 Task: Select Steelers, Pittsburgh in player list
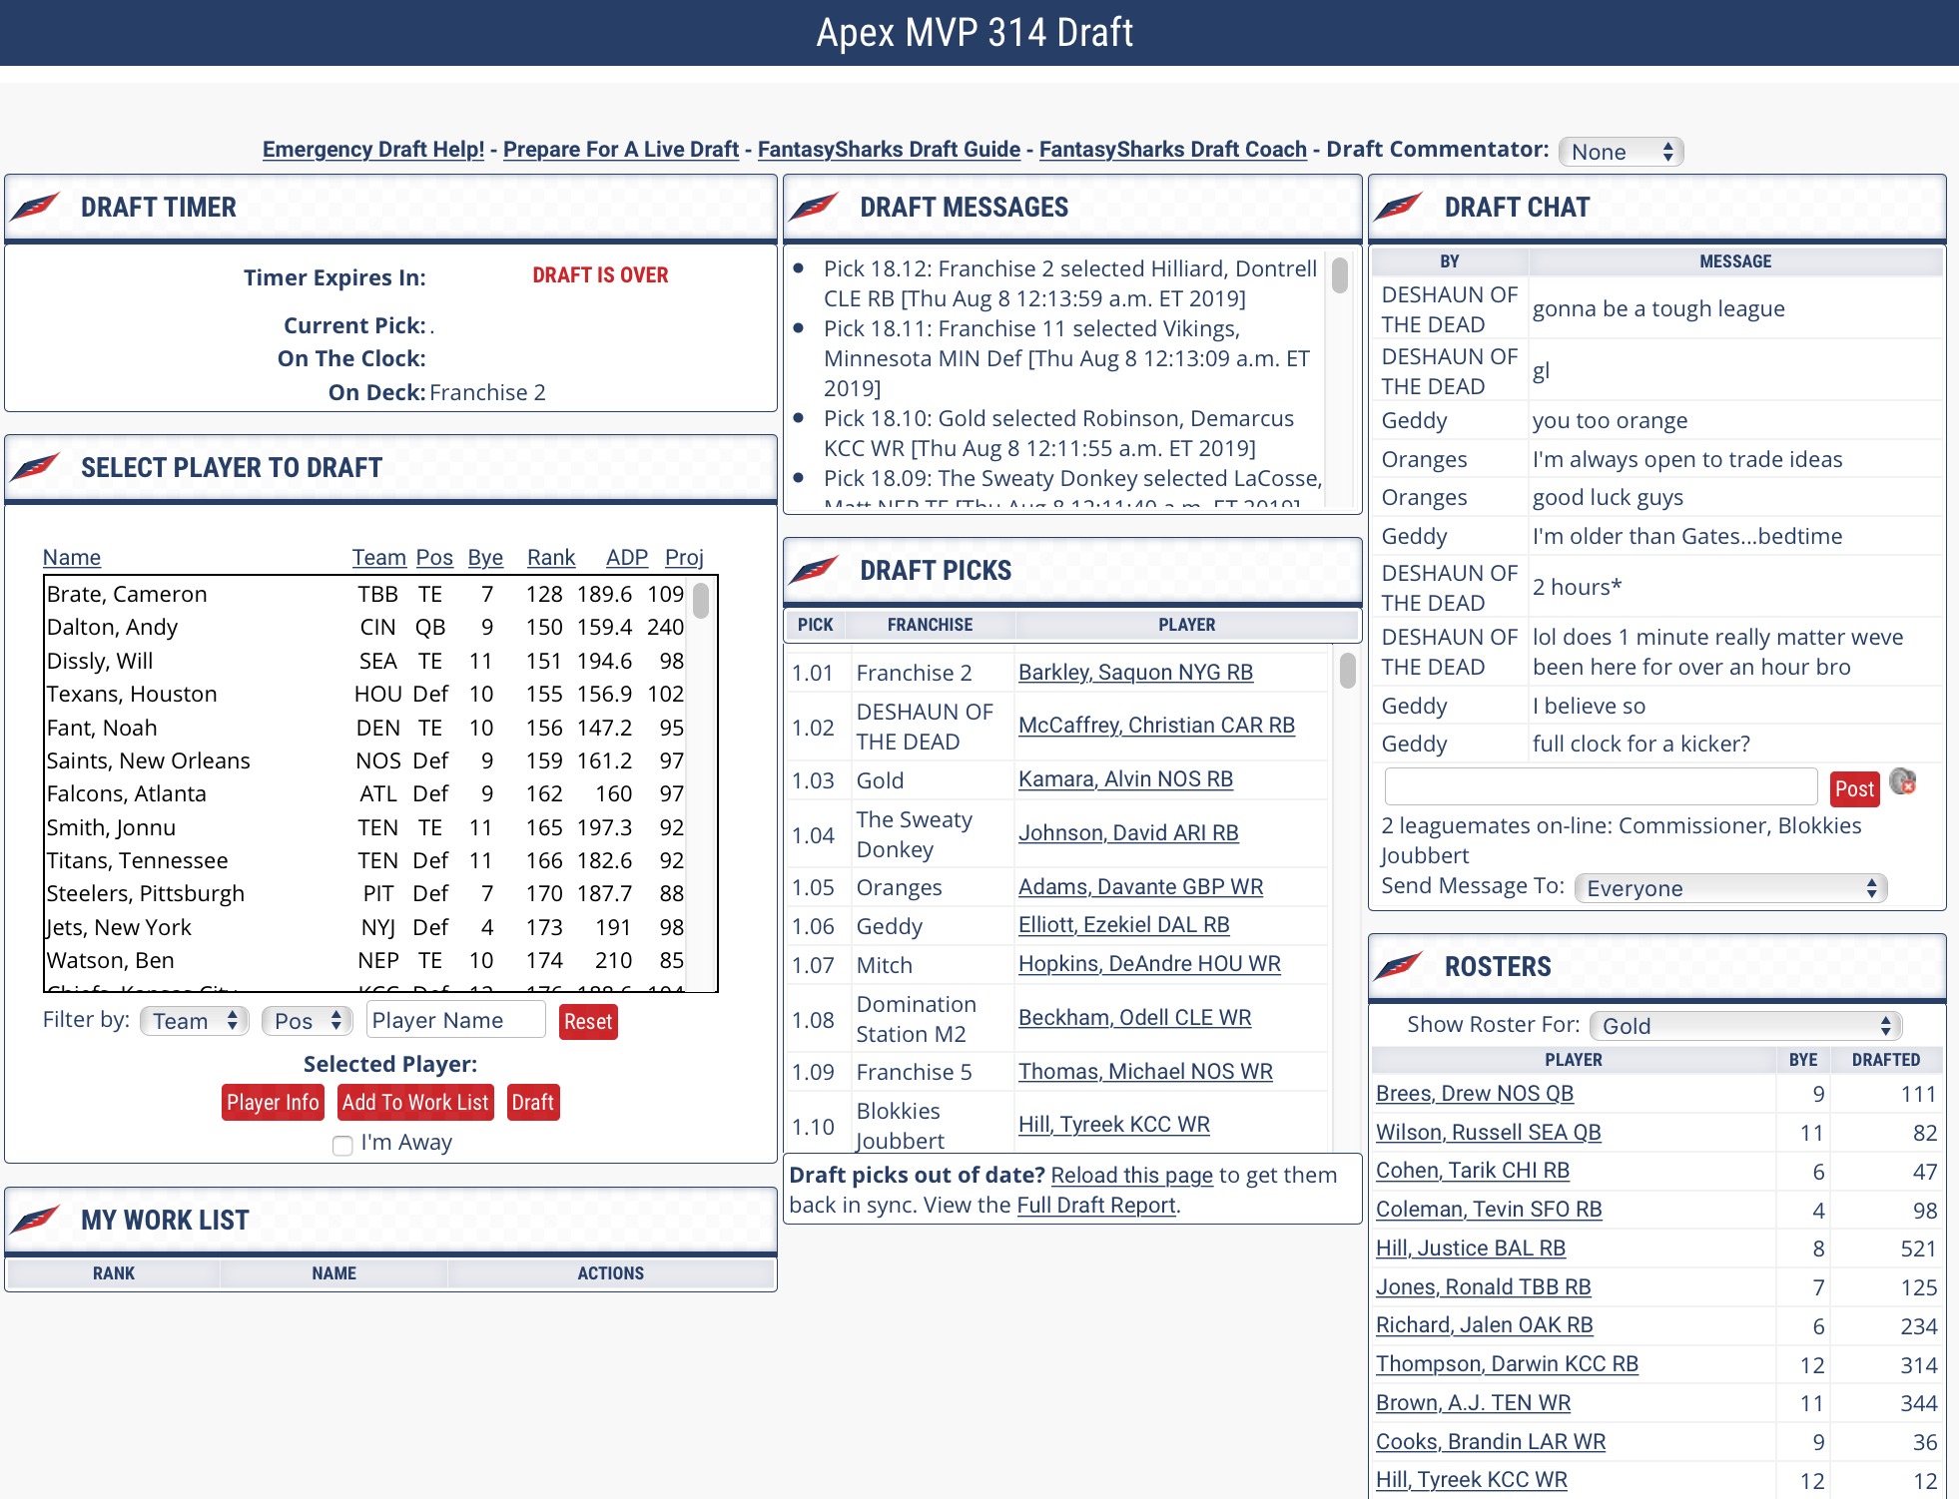point(365,893)
